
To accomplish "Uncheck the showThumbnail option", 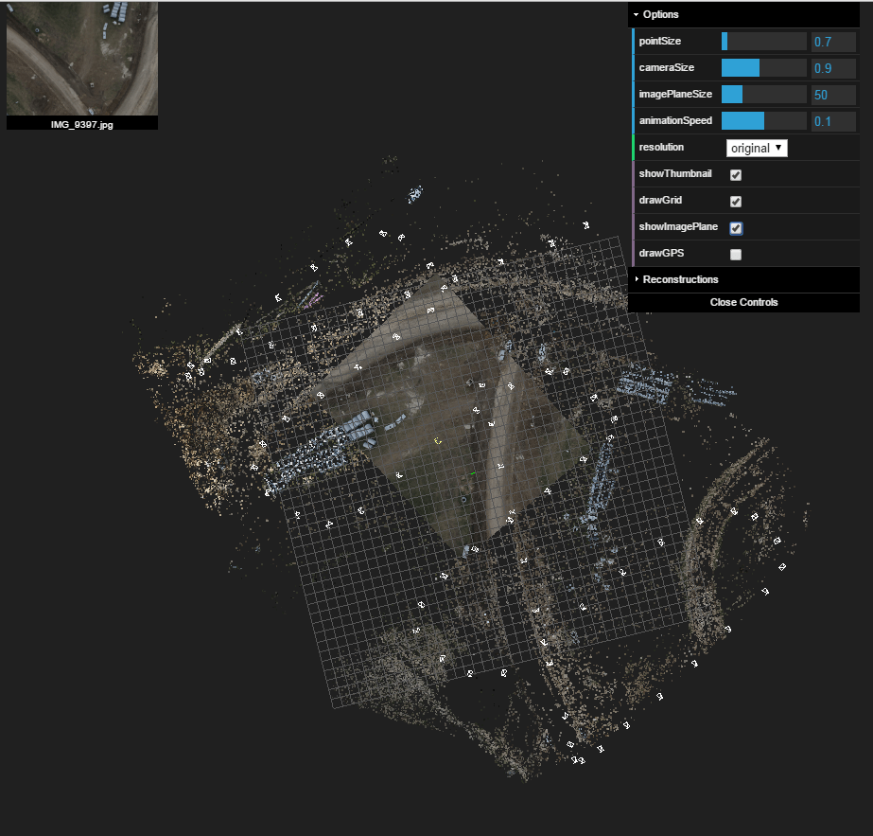I will coord(735,174).
